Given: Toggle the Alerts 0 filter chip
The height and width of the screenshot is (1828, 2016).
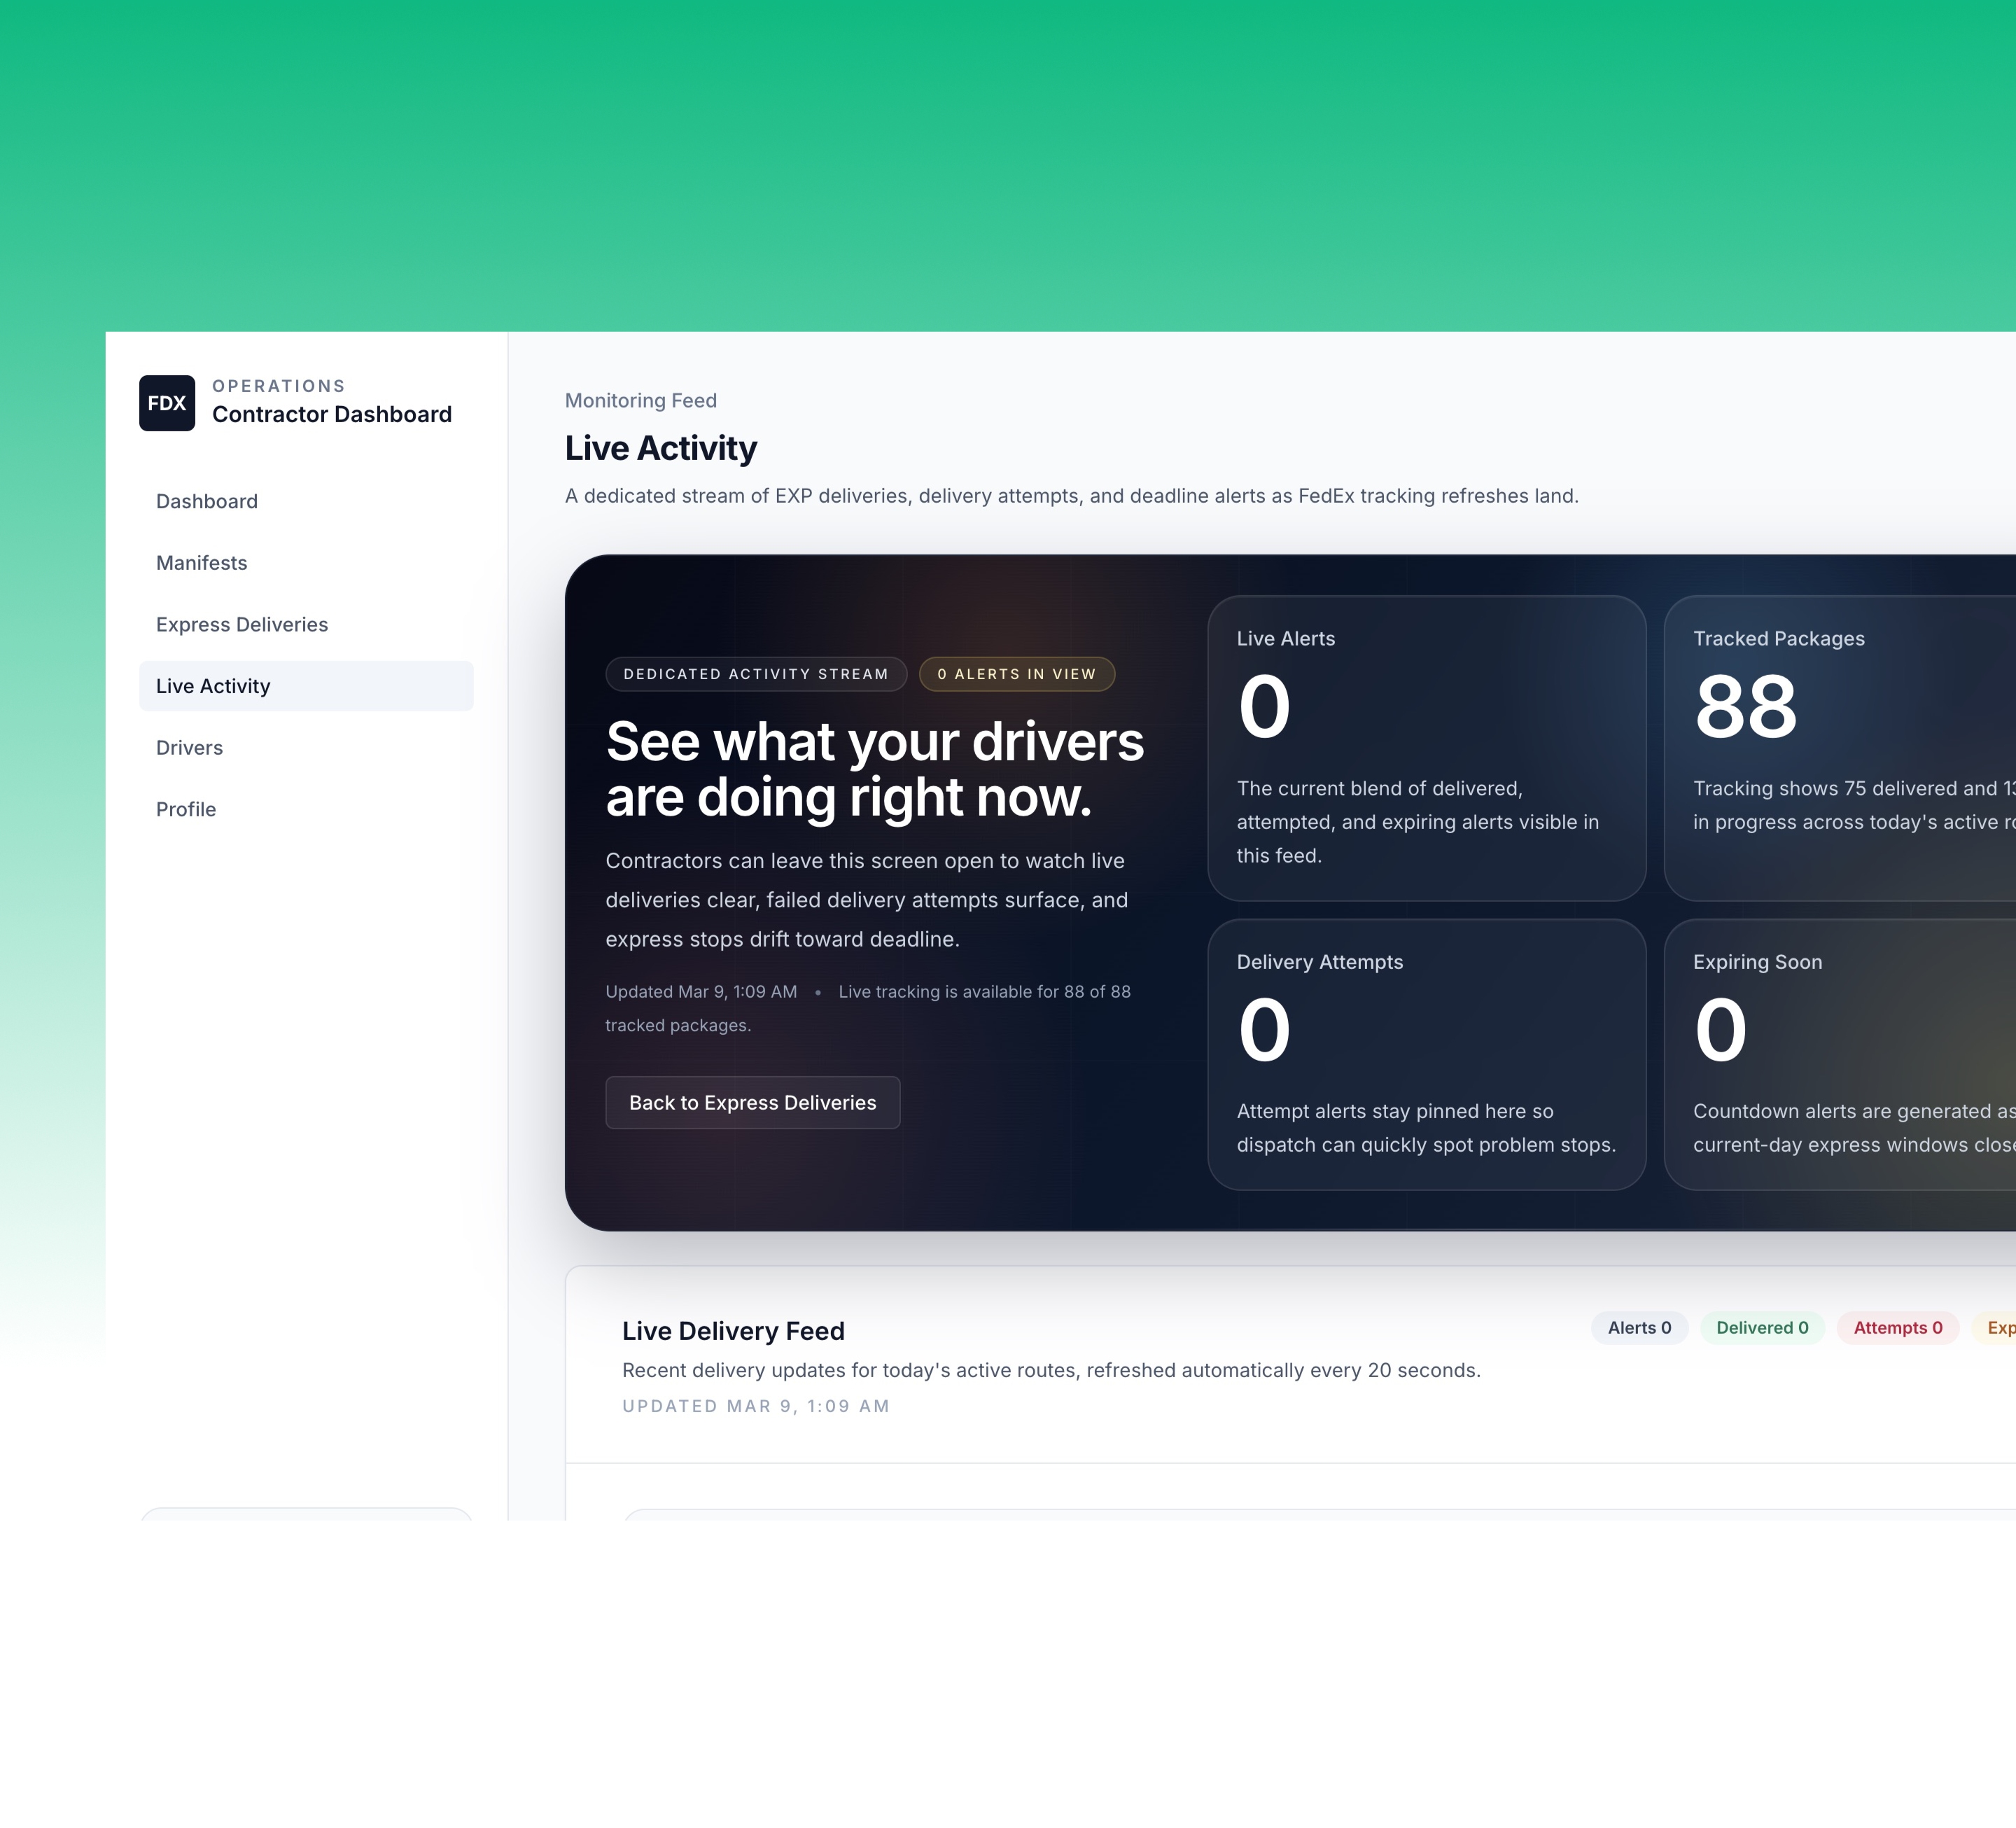Looking at the screenshot, I should (x=1639, y=1327).
